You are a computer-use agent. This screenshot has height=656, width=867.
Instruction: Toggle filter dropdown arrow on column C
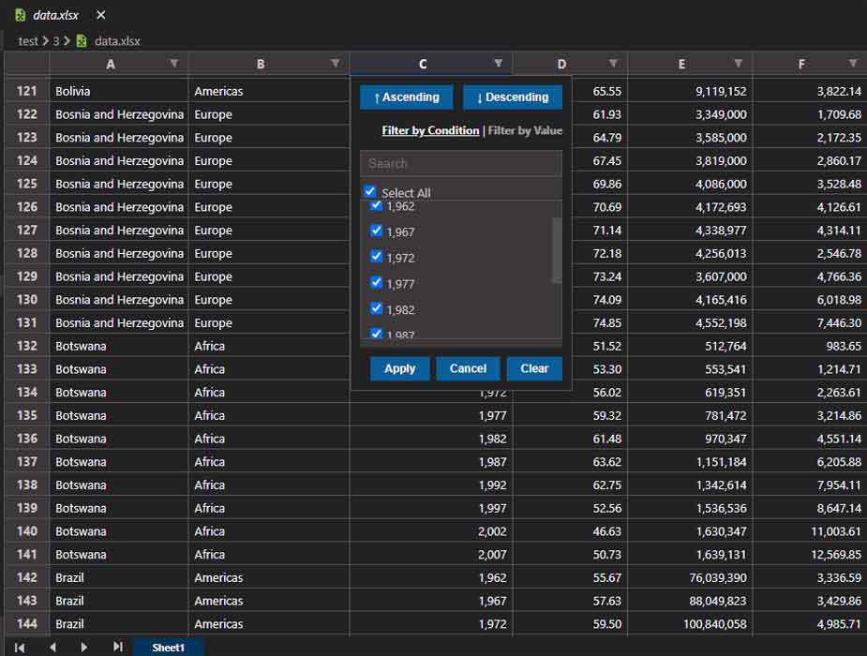pos(499,64)
